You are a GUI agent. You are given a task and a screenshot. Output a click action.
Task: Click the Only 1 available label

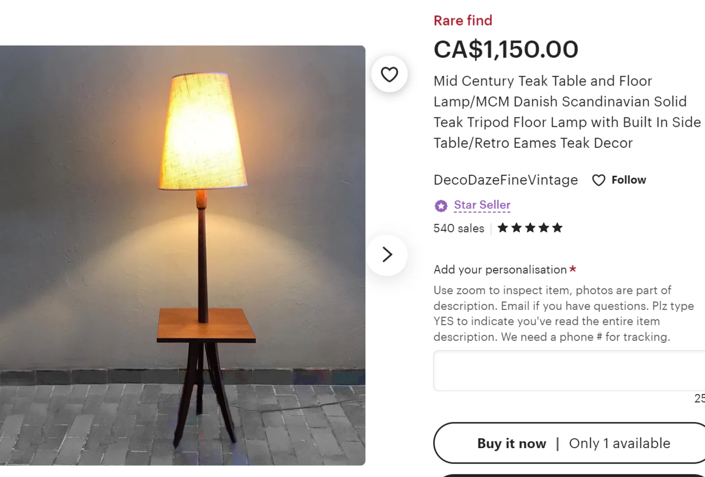click(620, 443)
